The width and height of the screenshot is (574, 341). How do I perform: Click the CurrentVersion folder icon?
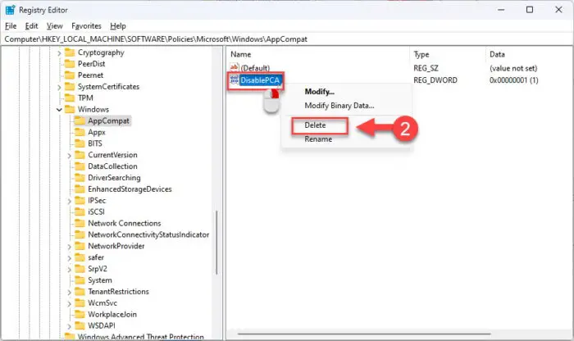tap(80, 155)
